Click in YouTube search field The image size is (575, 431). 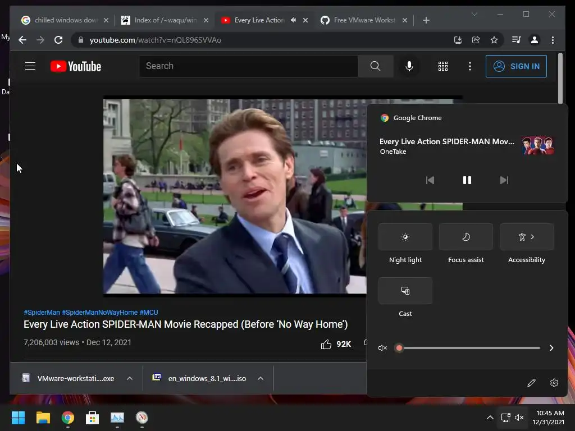pyautogui.click(x=248, y=66)
